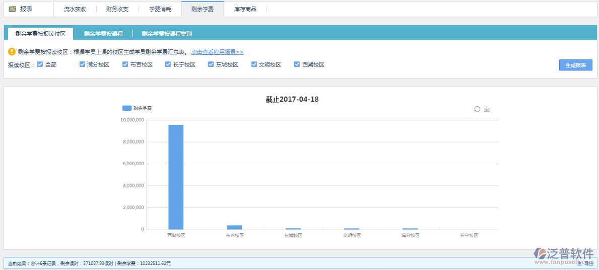
Task: Click the 报表 report icon
Action: pyautogui.click(x=13, y=9)
